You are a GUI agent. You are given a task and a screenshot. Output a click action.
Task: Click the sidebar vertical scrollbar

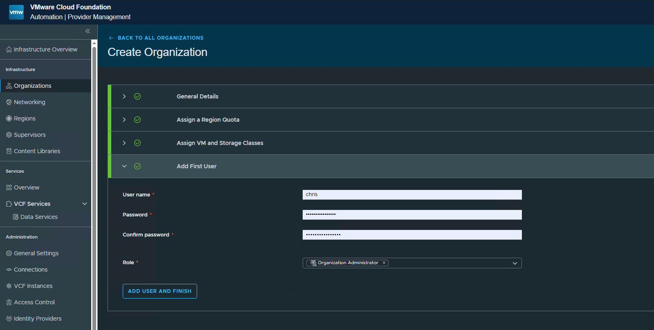click(94, 188)
